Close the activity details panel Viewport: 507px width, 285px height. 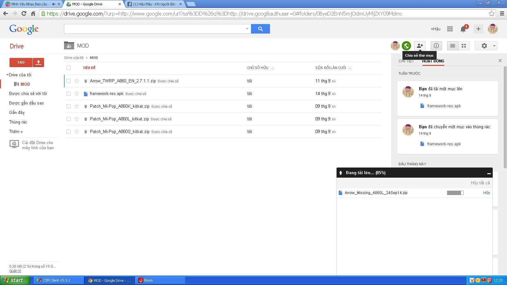tap(500, 60)
